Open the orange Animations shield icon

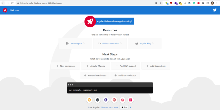click(x=89, y=100)
